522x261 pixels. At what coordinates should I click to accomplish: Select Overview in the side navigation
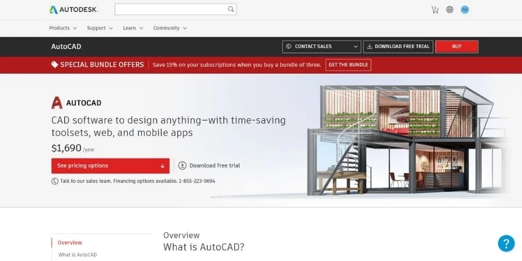(70, 242)
